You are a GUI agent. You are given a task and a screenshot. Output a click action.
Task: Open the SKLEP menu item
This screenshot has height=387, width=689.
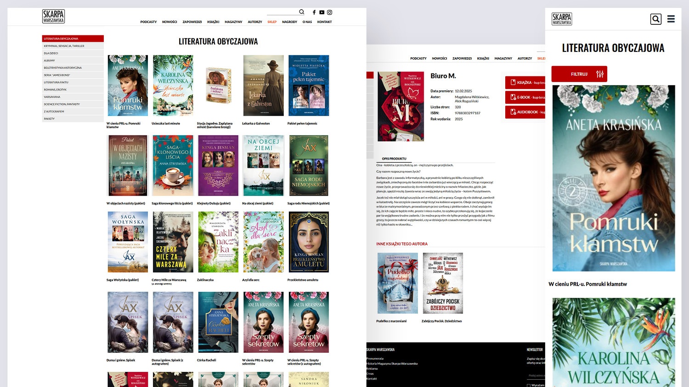(x=272, y=22)
